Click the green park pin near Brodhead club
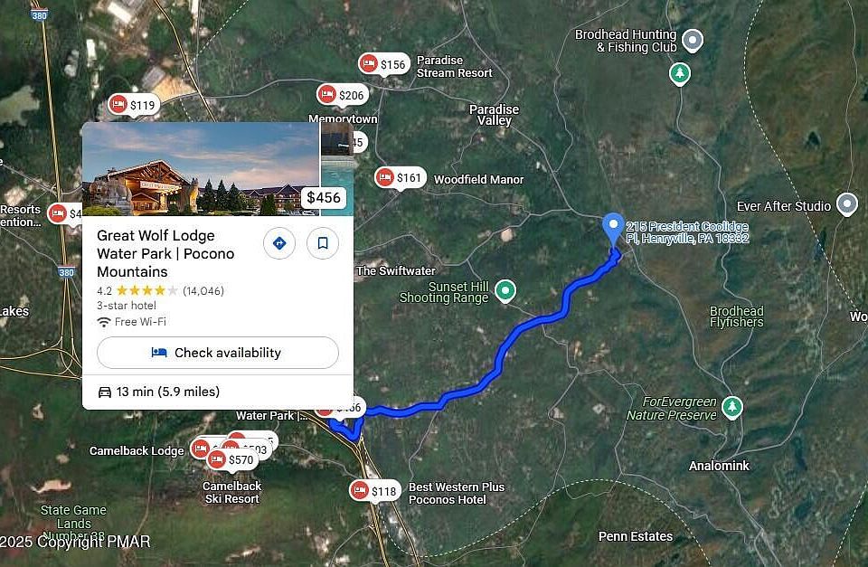868x567 pixels. point(680,74)
